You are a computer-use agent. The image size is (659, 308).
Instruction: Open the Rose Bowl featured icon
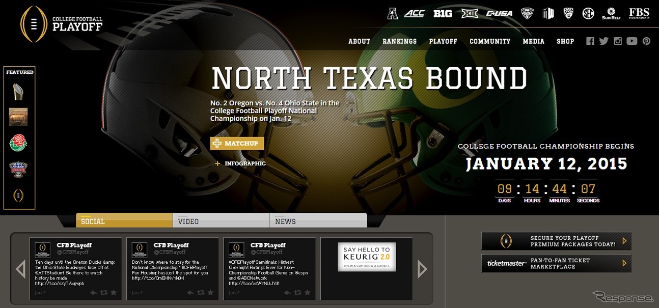coord(18,143)
